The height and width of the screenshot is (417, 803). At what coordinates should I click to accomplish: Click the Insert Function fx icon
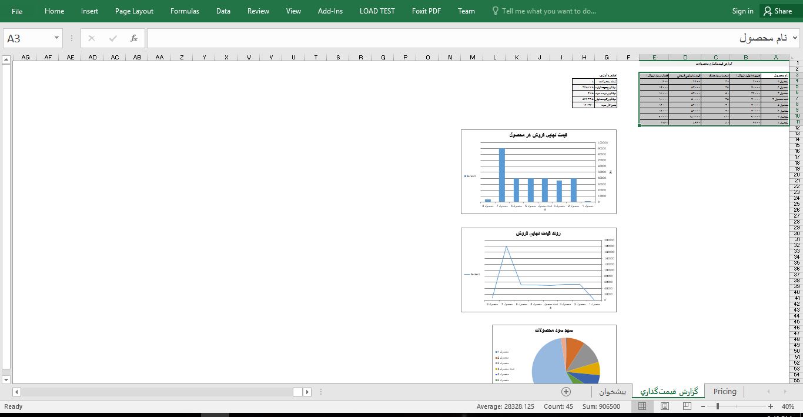pyautogui.click(x=134, y=38)
